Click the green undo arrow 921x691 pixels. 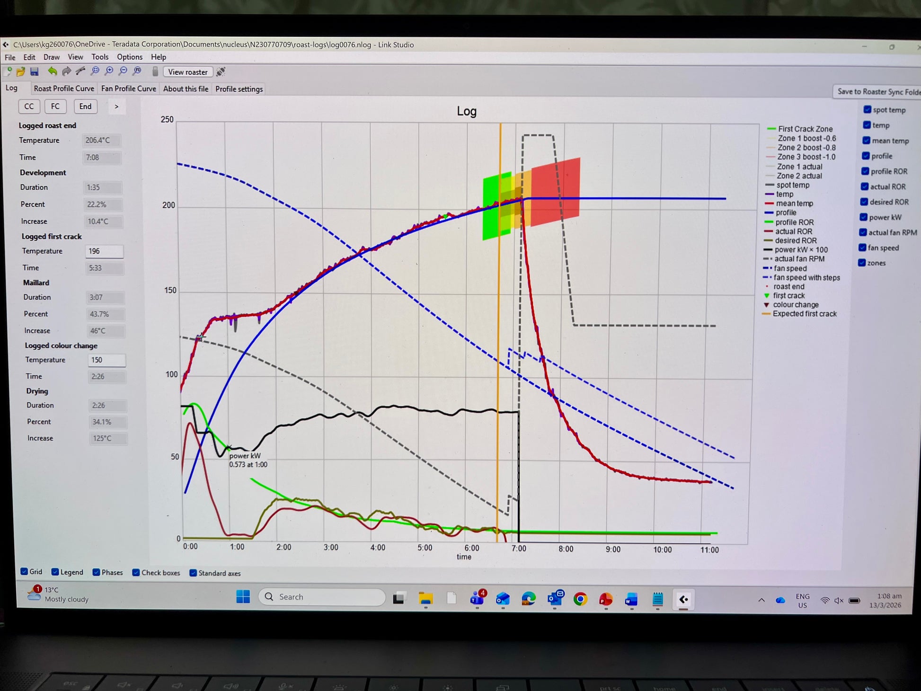(x=52, y=71)
